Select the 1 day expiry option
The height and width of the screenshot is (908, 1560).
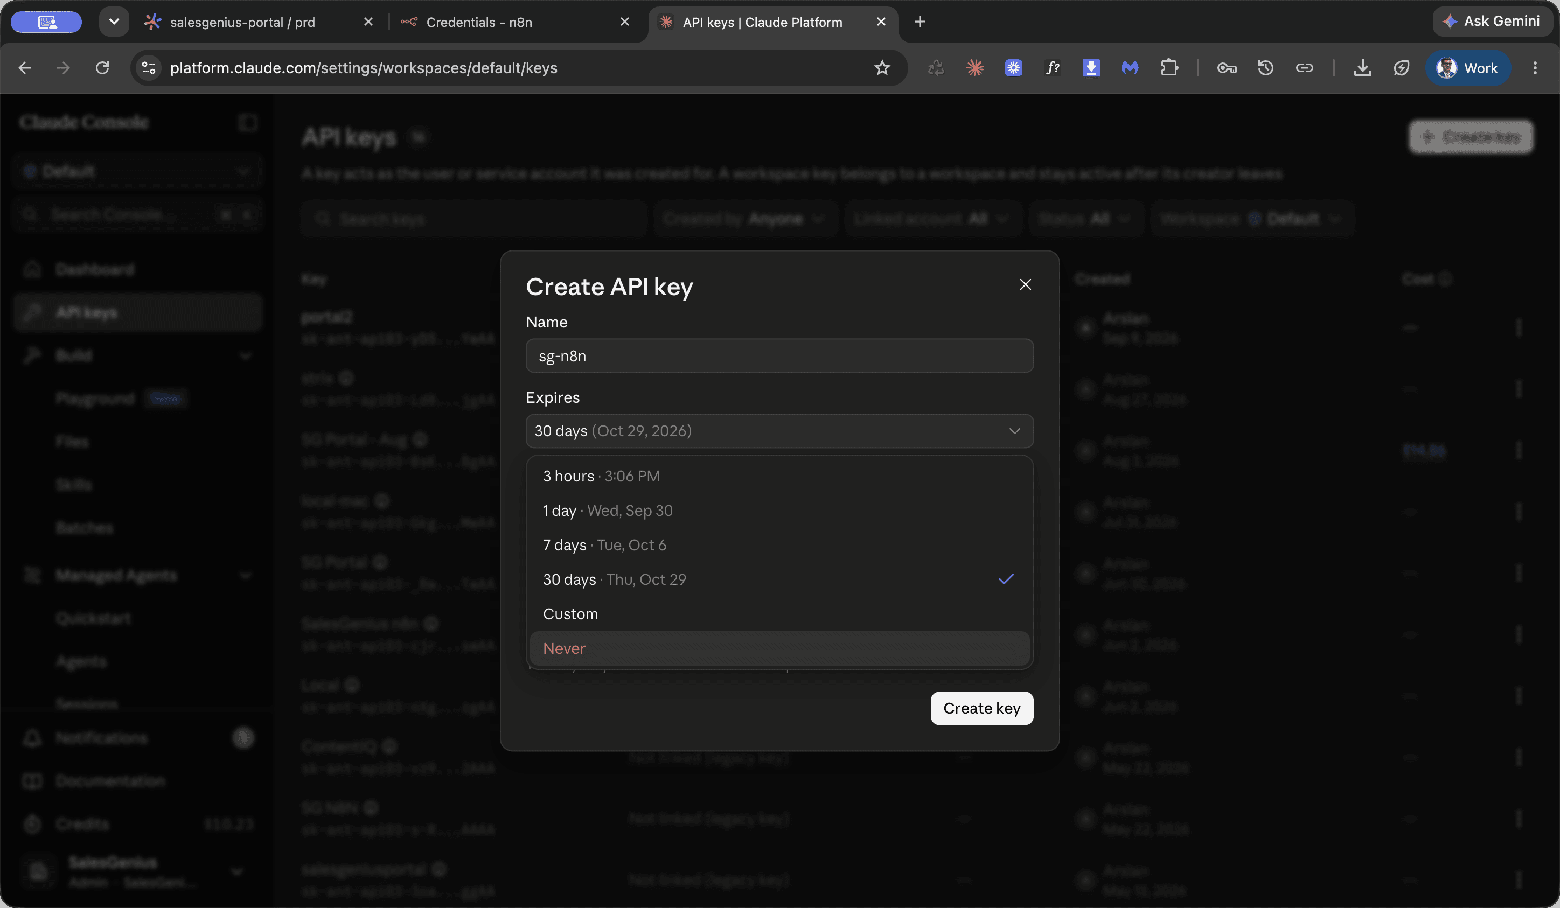tap(779, 511)
